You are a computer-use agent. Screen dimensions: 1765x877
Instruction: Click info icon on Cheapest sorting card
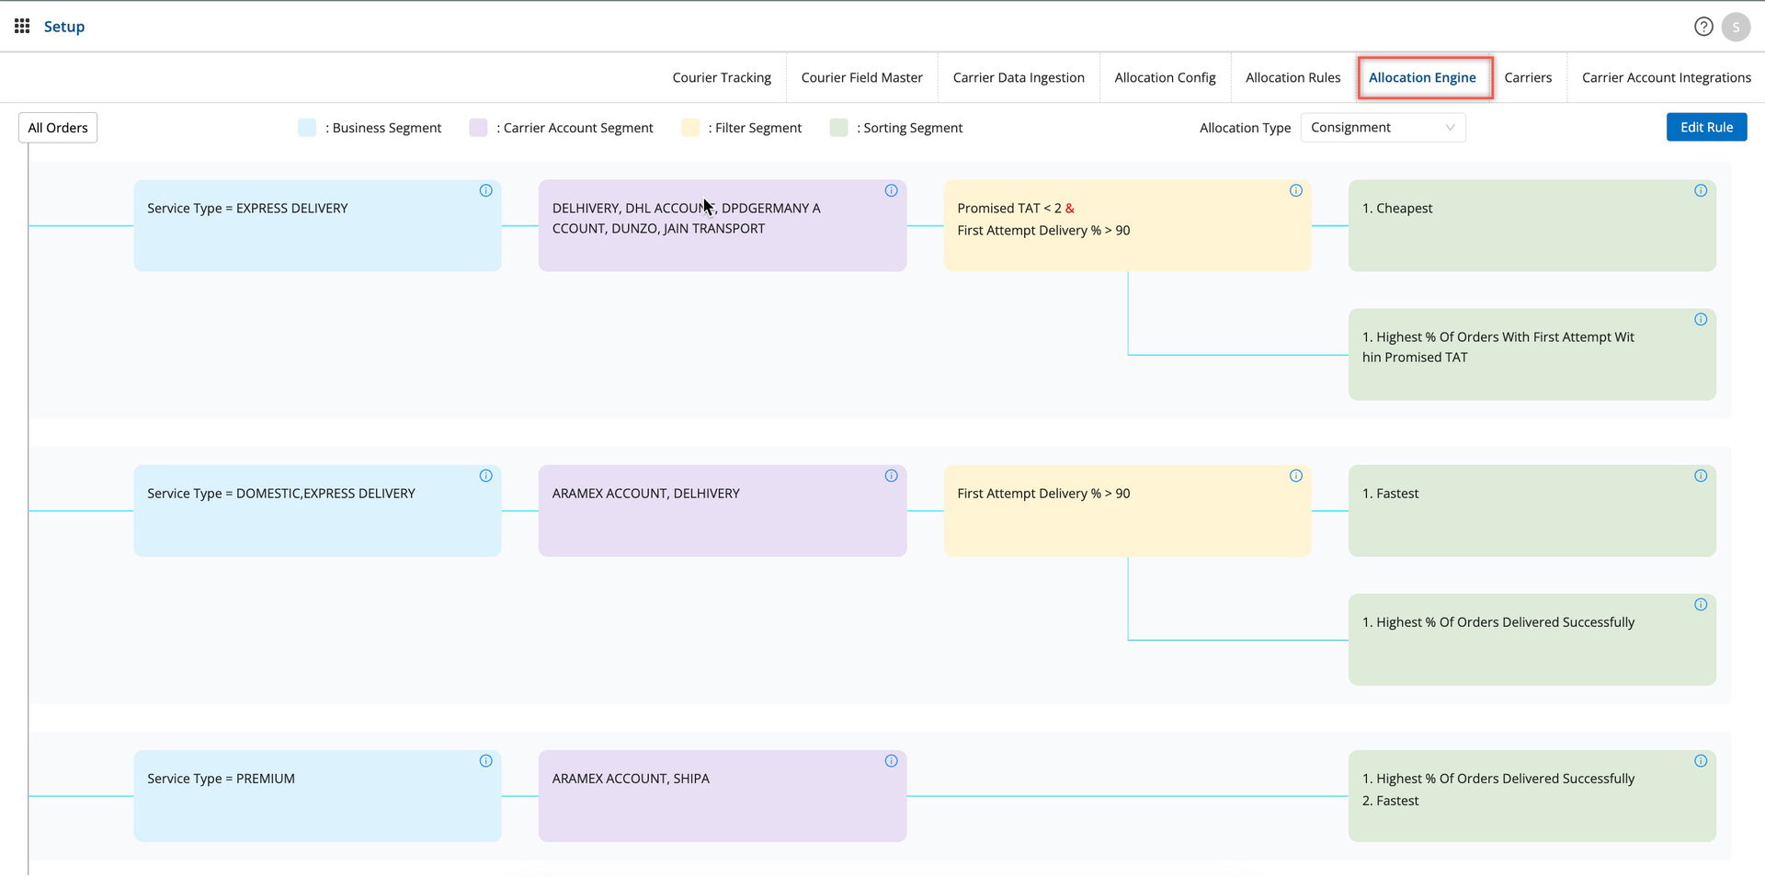point(1700,191)
